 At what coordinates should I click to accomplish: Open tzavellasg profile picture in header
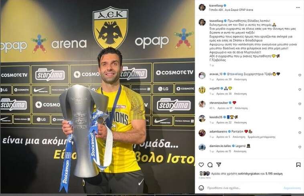(202, 7)
